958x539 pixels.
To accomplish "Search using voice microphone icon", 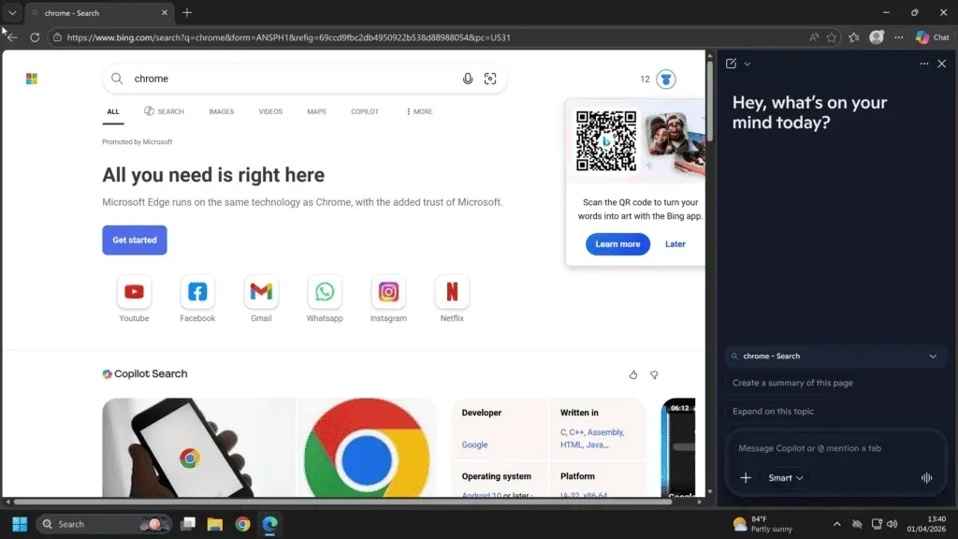I will (x=468, y=79).
